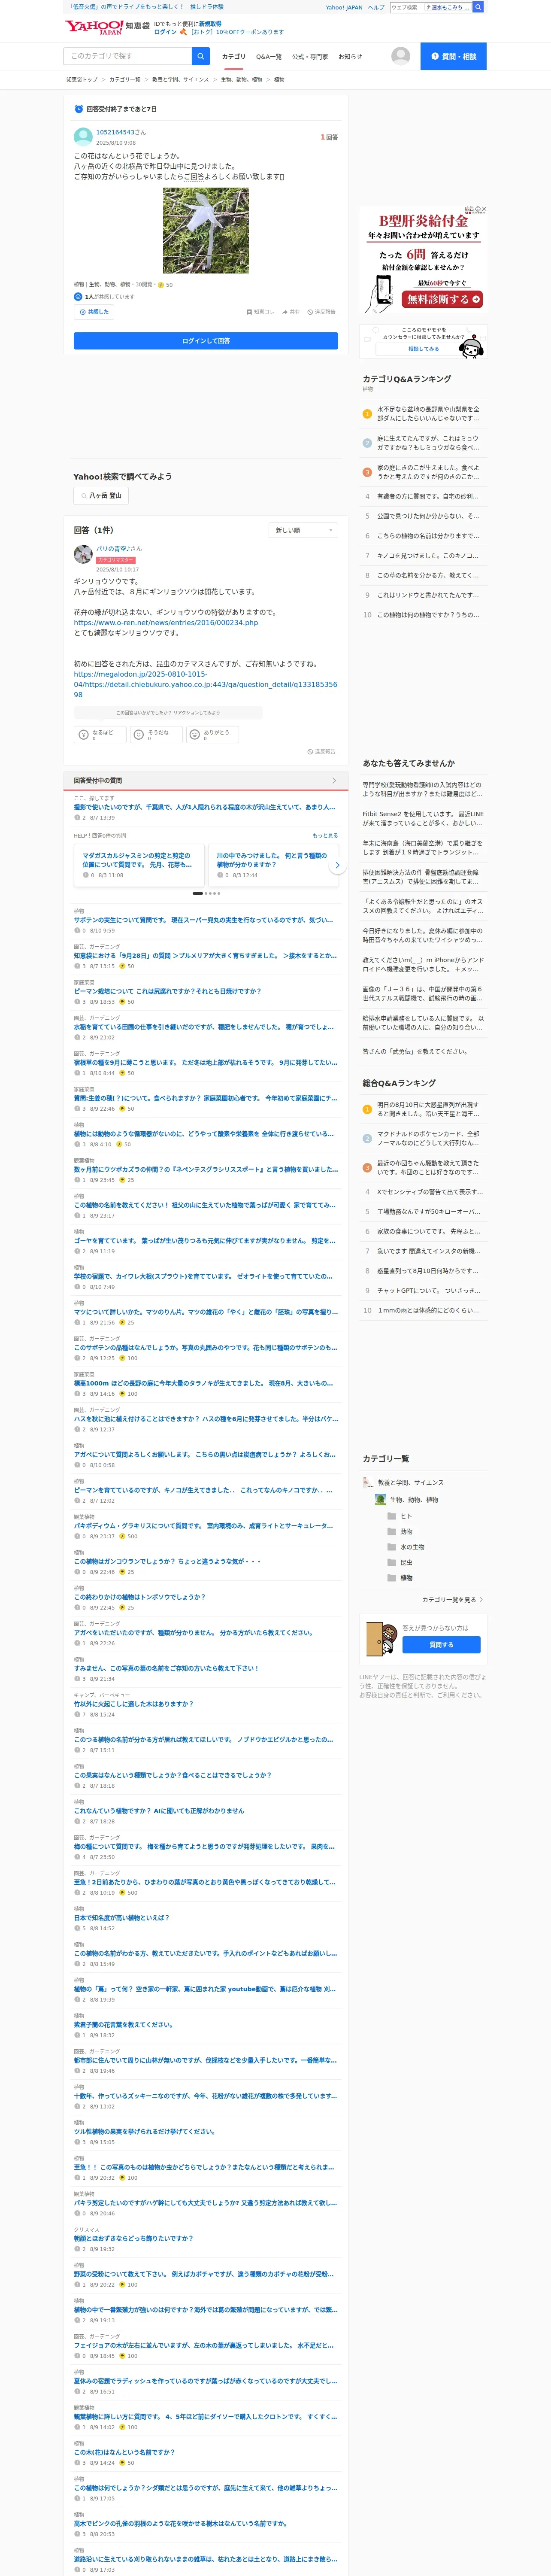Image resolution: width=551 pixels, height=2576 pixels.
Task: Click 1052164543さん username link
Action: coord(121,132)
